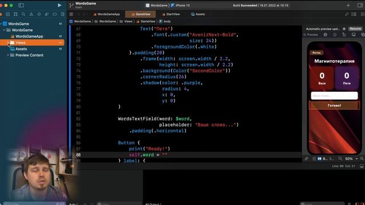Screen dimensions: 365x205
Task: Open the symbol navigator icon
Action: pos(15,14)
